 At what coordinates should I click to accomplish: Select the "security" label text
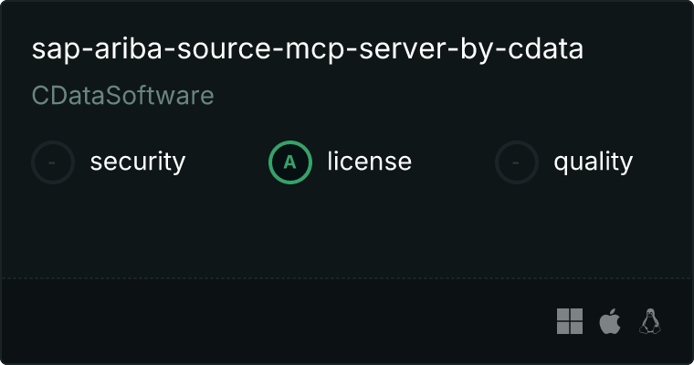pyautogui.click(x=137, y=162)
